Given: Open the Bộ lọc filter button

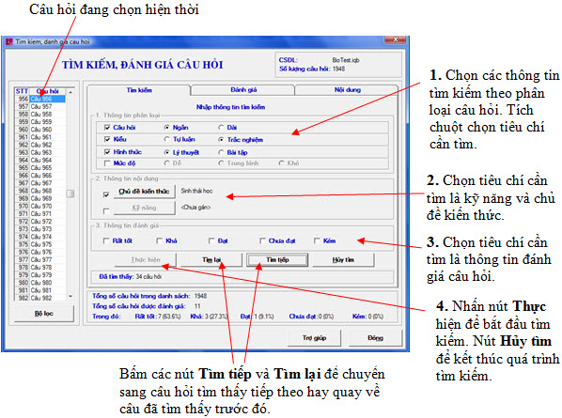Looking at the screenshot, I should coord(44,314).
